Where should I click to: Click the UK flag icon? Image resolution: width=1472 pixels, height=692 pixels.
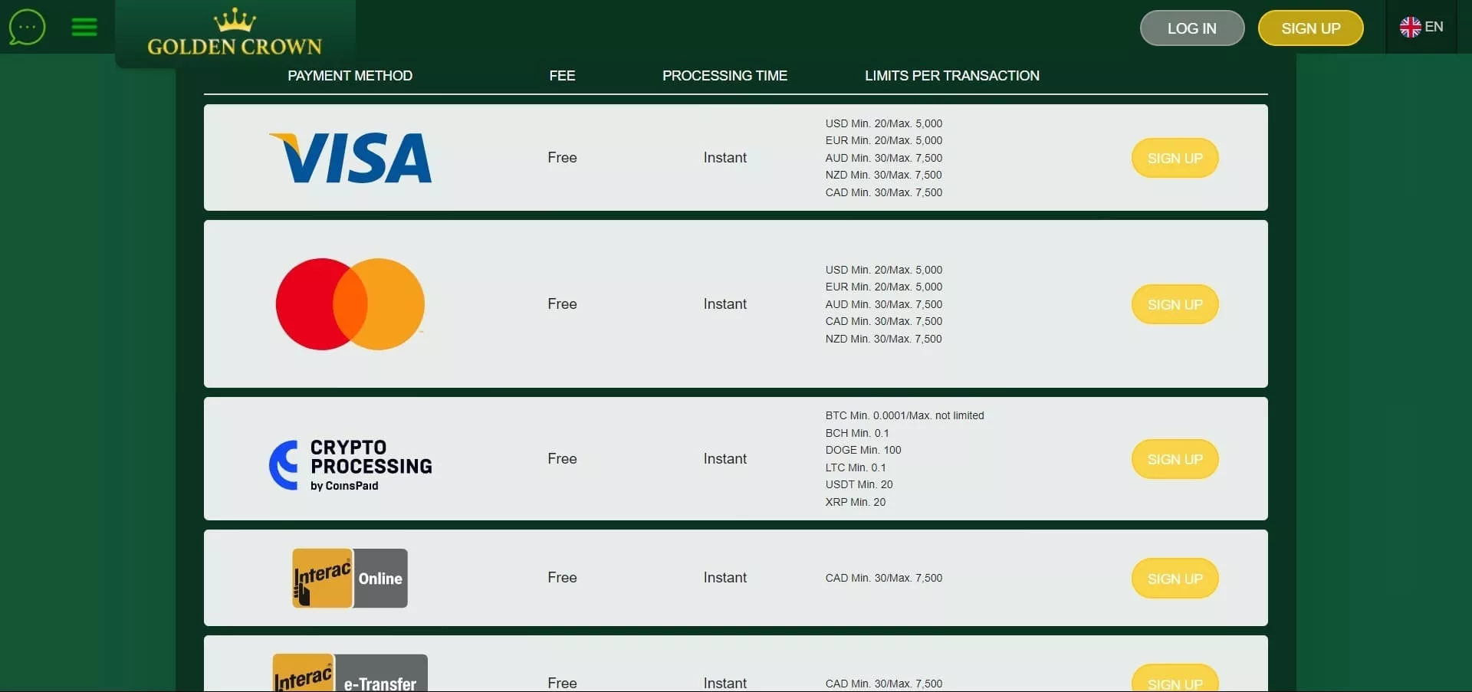coord(1410,28)
